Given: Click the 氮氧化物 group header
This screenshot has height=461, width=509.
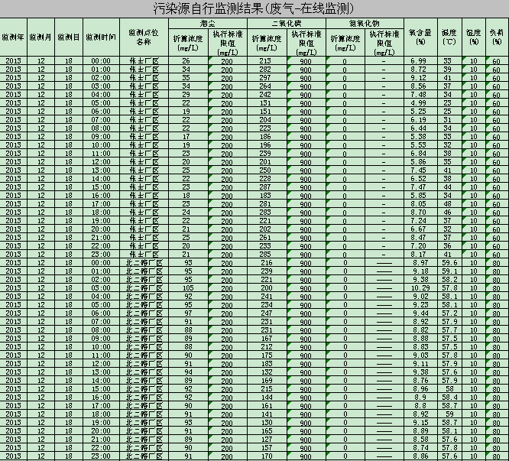Looking at the screenshot, I should 365,24.
